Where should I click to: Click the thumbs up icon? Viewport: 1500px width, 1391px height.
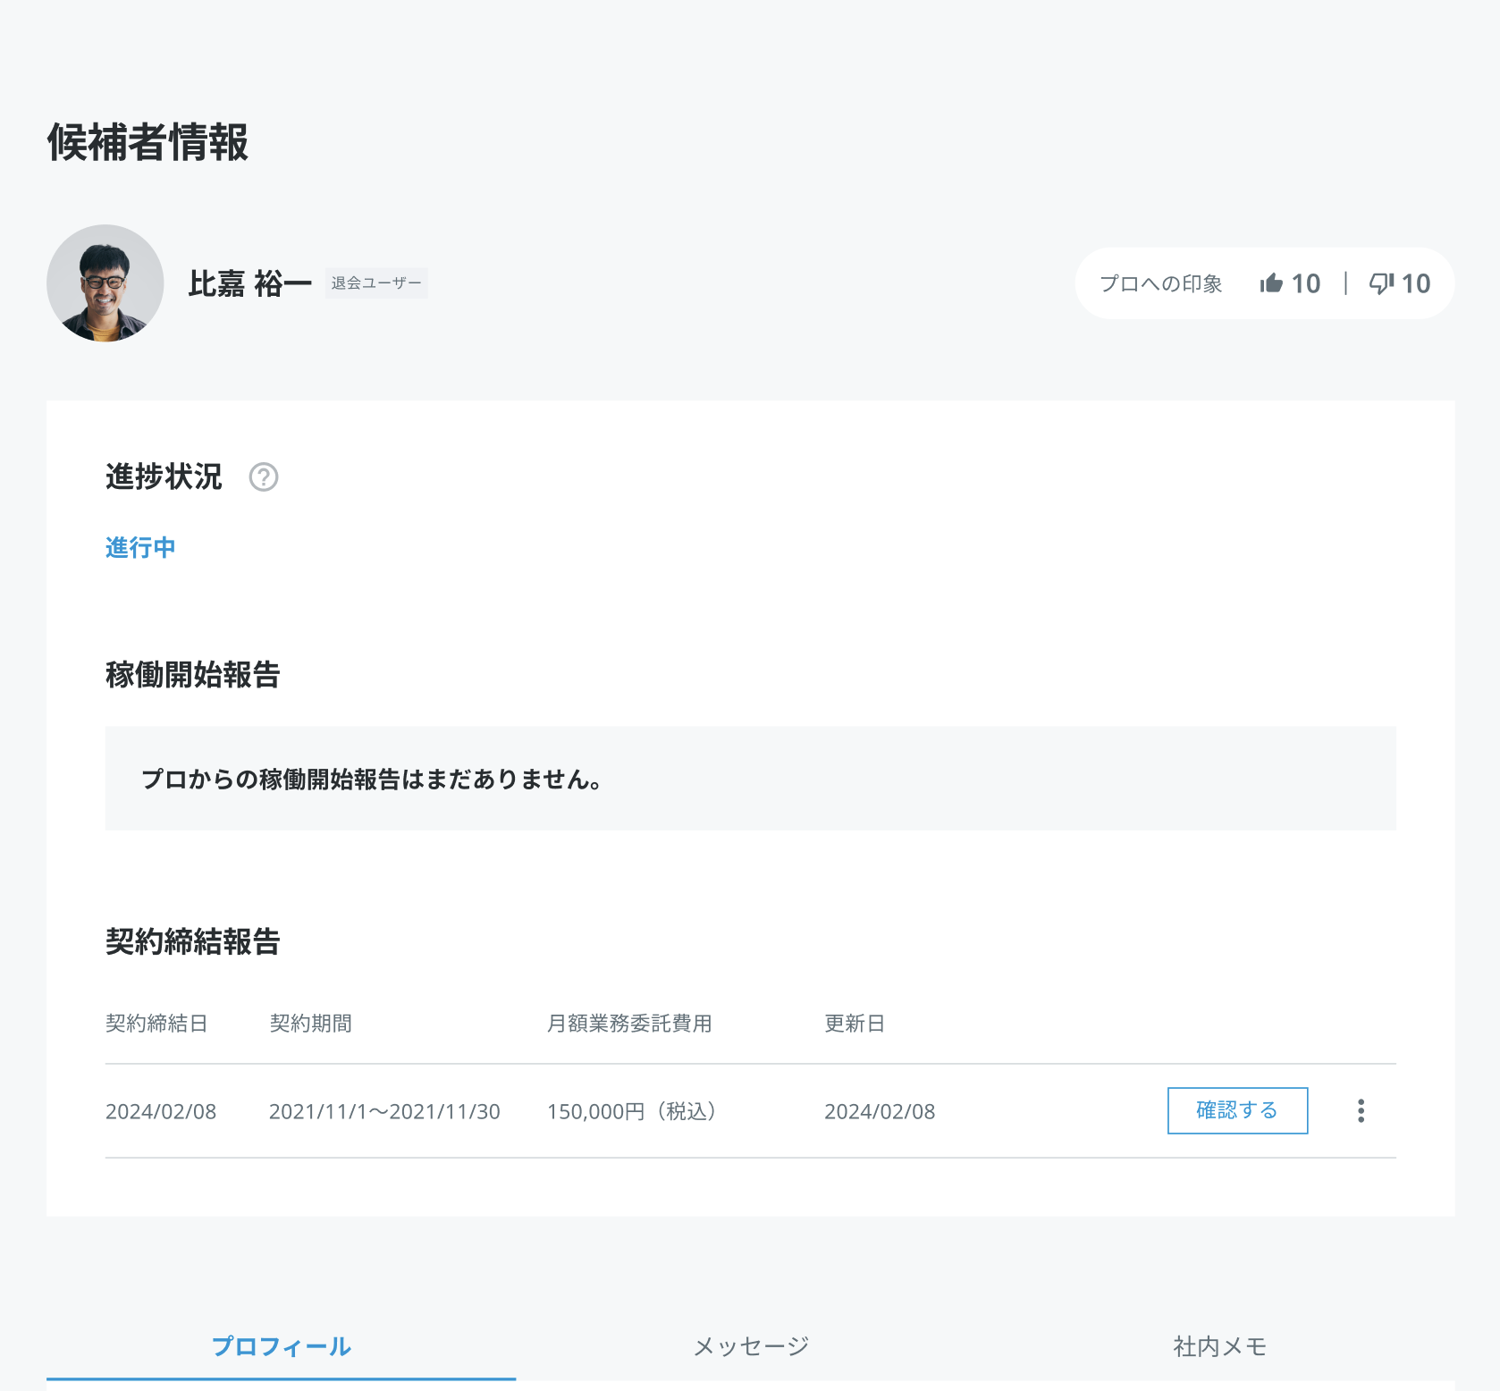[1271, 283]
